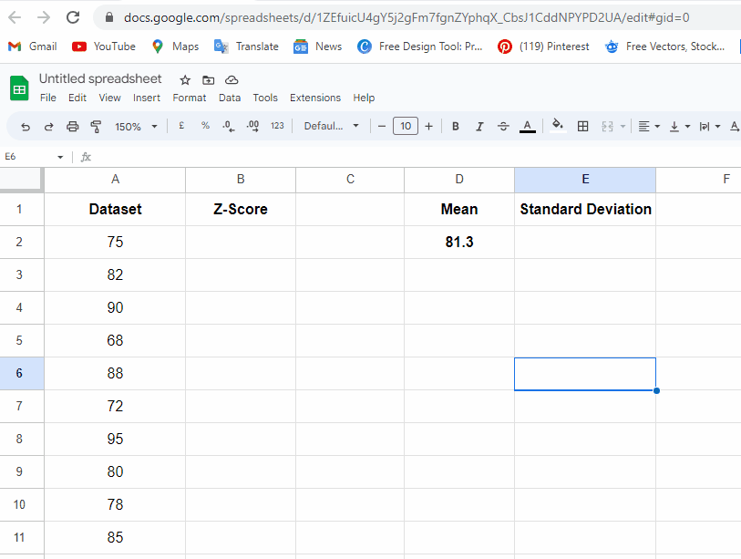The image size is (741, 559).
Task: Open the Text wrapping dropdown
Action: coord(710,126)
